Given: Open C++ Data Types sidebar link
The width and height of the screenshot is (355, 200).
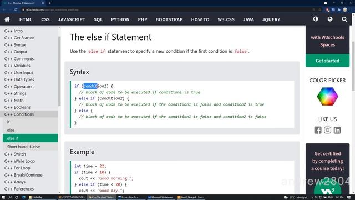Looking at the screenshot, I should click(x=19, y=79).
